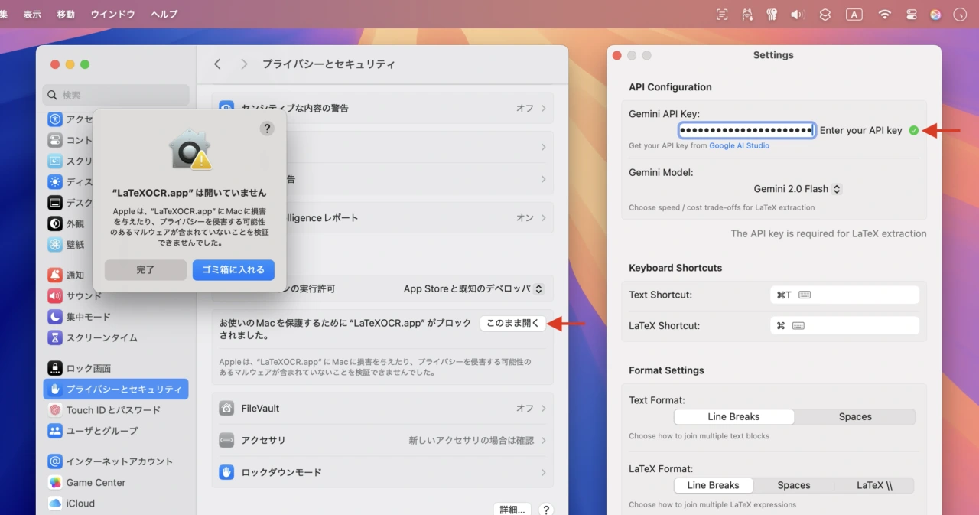
Task: Select Line Breaks for Text Format
Action: tap(733, 417)
